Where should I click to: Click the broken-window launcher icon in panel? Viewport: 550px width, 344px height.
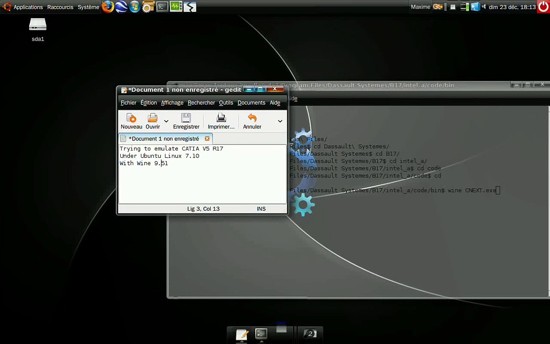pos(190,7)
